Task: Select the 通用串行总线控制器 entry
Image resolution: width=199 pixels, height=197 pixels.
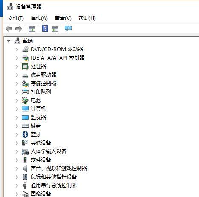Action: click(x=54, y=186)
